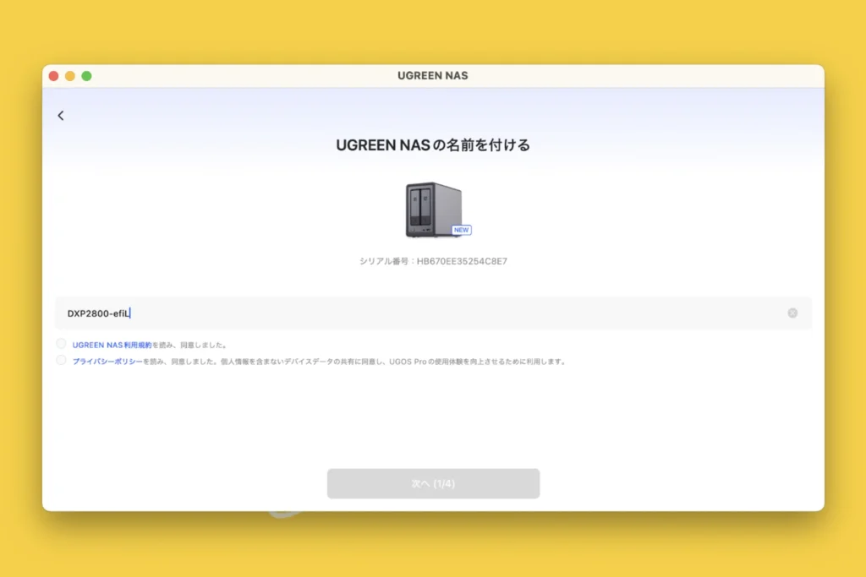Open the UGREEN NAS利用規約 link

tap(112, 345)
